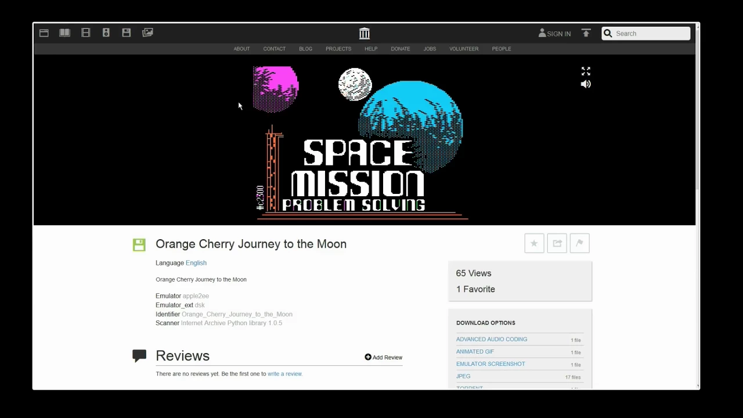Click the 17 files label beside JPEG
This screenshot has height=418, width=743.
click(573, 377)
